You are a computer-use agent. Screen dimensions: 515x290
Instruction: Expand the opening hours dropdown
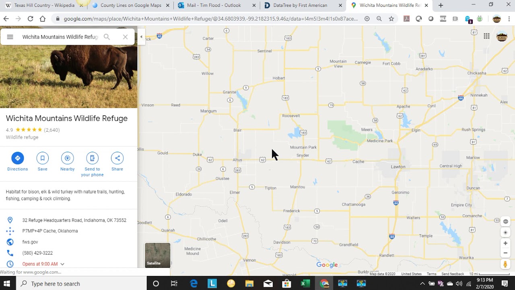[x=62, y=264]
